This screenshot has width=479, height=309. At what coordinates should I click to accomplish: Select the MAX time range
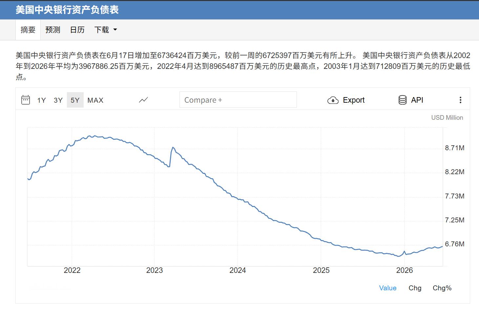[95, 100]
